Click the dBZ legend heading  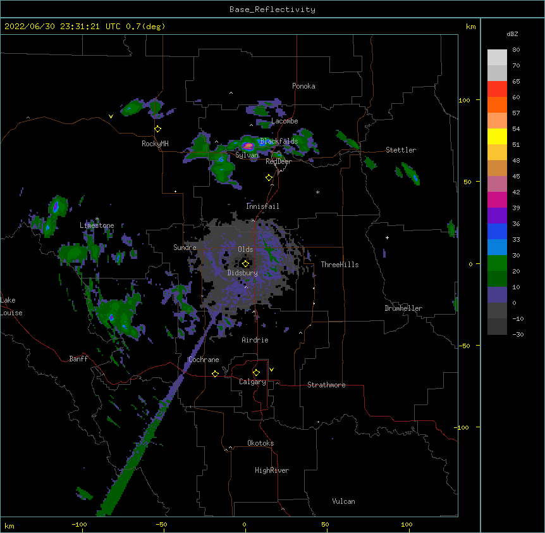512,34
